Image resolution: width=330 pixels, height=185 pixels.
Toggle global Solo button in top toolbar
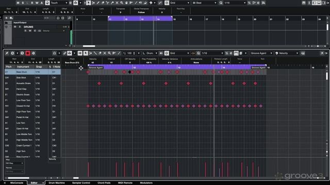point(23,3)
